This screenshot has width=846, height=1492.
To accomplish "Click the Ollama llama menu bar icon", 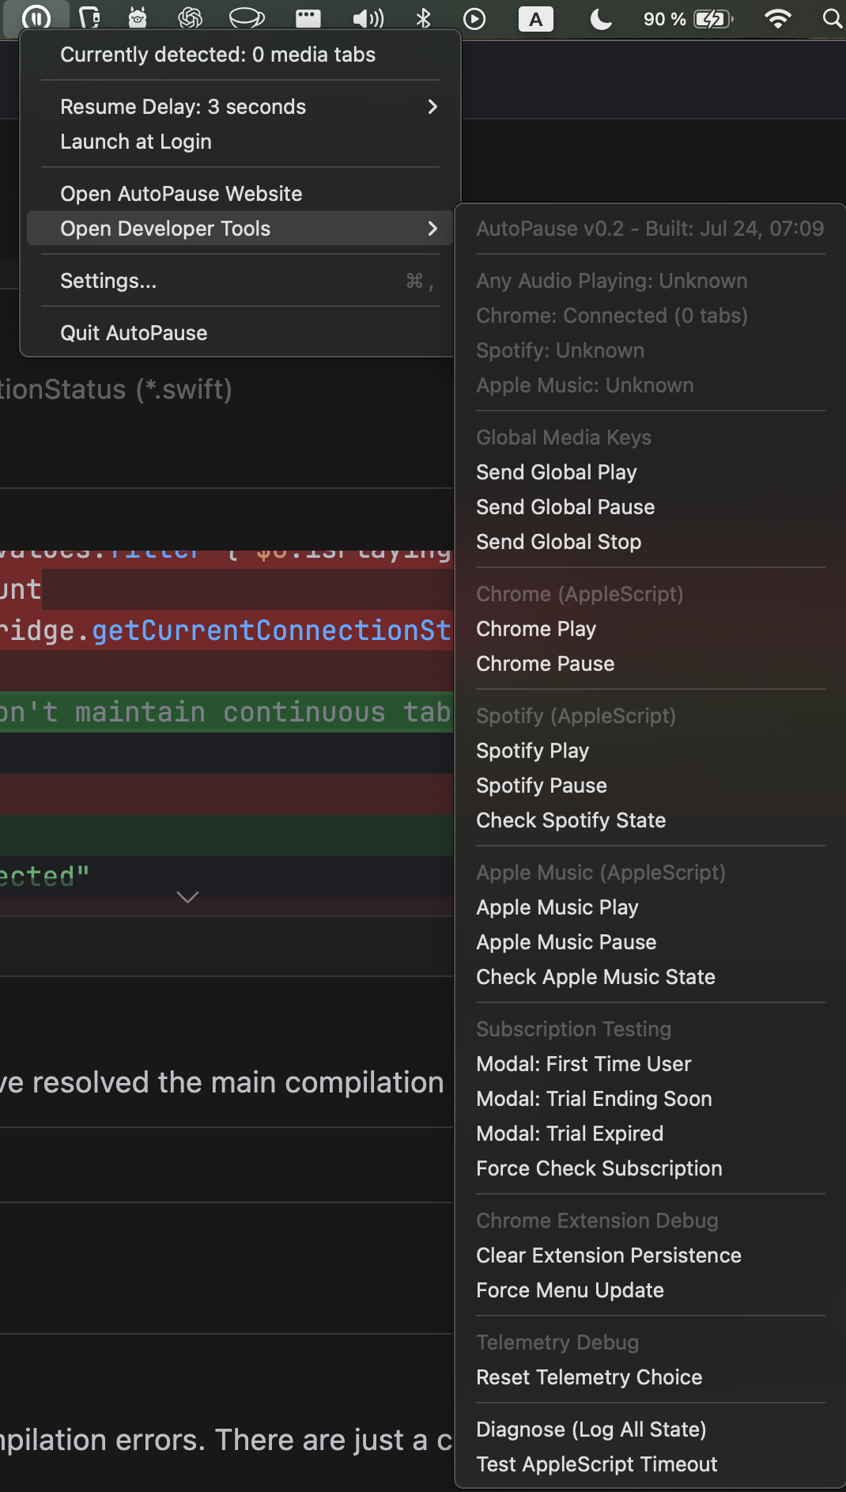I will coord(138,17).
